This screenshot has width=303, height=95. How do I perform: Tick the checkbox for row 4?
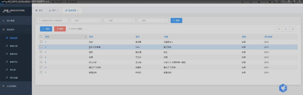pyautogui.click(x=41, y=57)
